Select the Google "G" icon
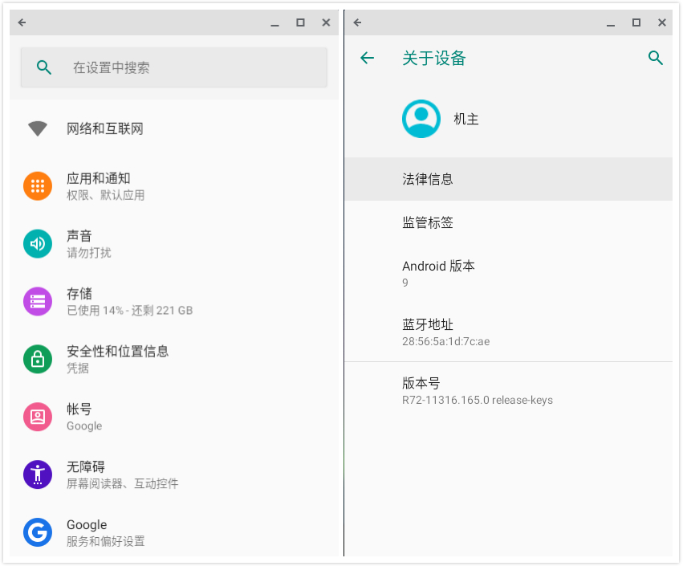The width and height of the screenshot is (683, 566). coord(37,532)
